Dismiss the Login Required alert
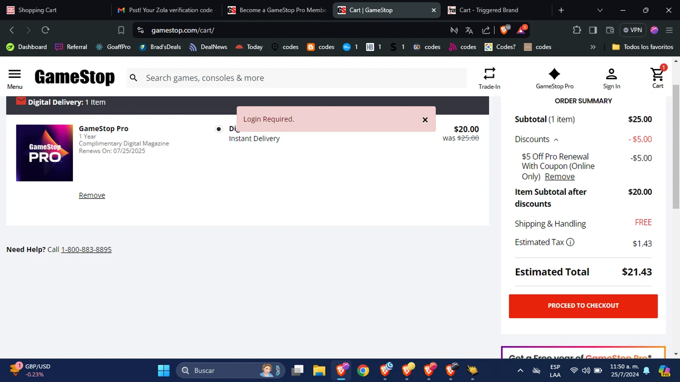 [x=425, y=120]
